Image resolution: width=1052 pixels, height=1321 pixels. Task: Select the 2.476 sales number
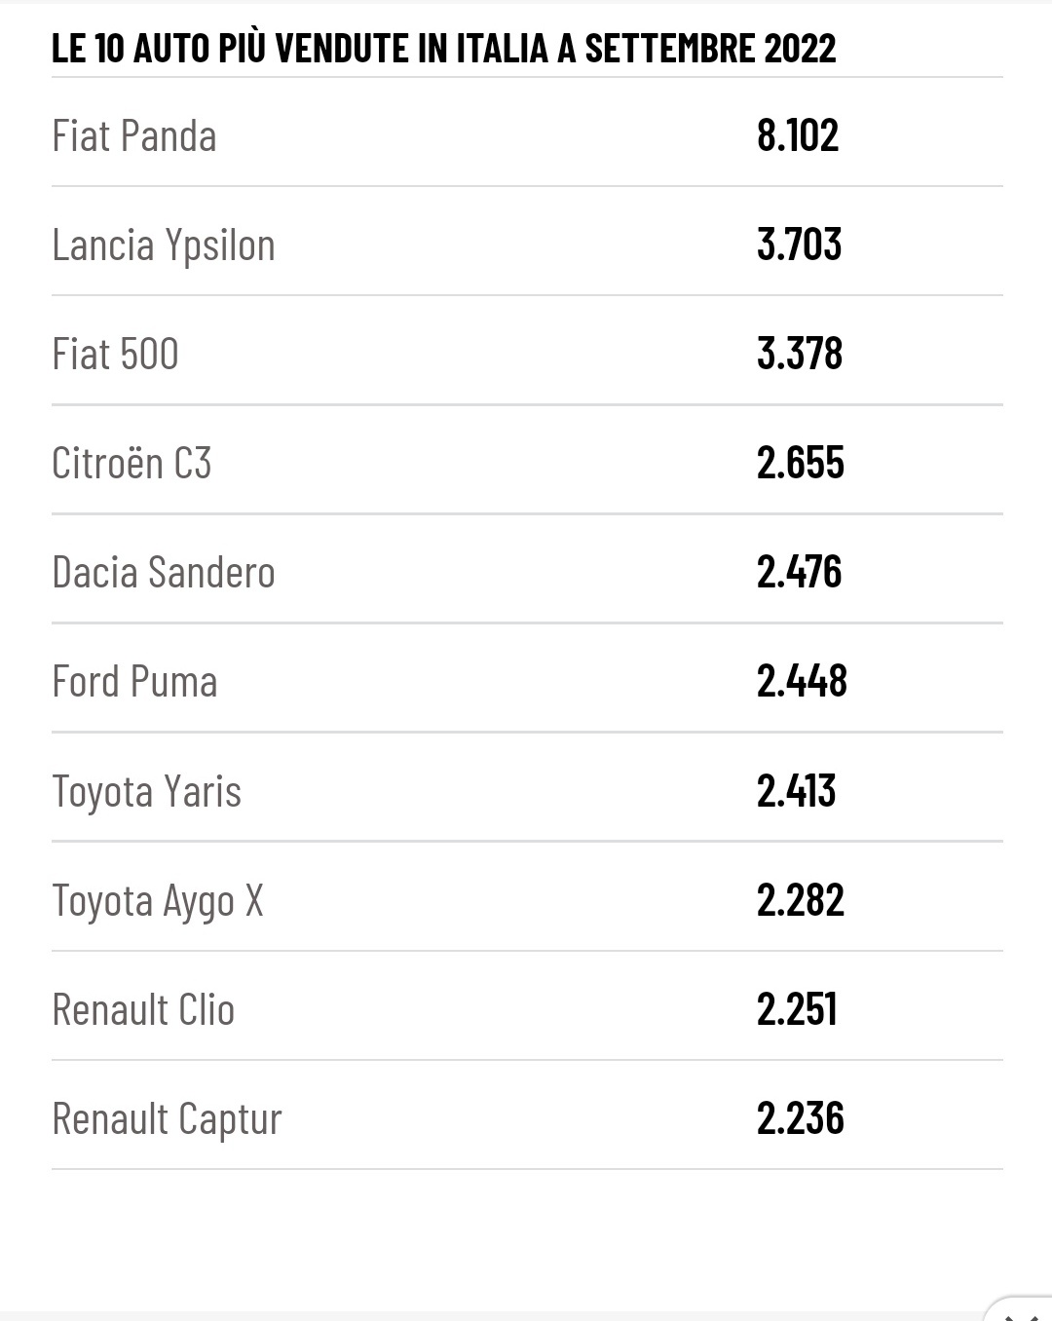799,572
